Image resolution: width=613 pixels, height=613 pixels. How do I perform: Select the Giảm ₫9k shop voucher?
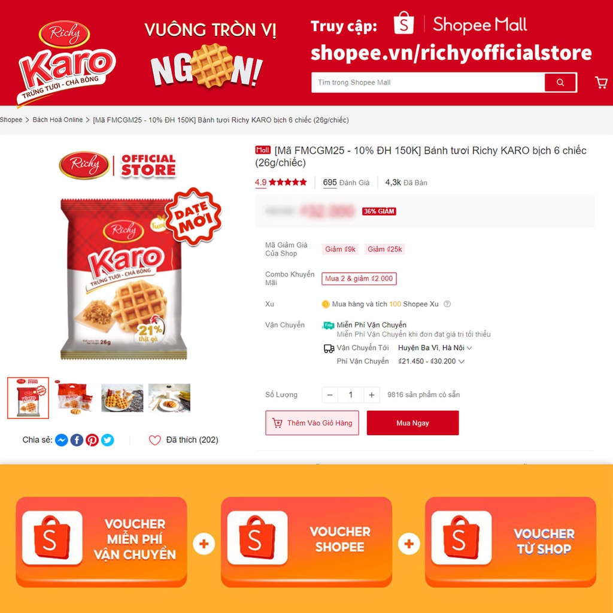pos(340,249)
